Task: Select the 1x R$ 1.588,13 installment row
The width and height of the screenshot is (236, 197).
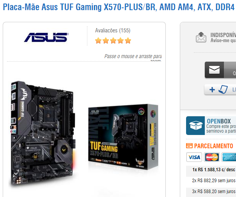Action: point(211,170)
